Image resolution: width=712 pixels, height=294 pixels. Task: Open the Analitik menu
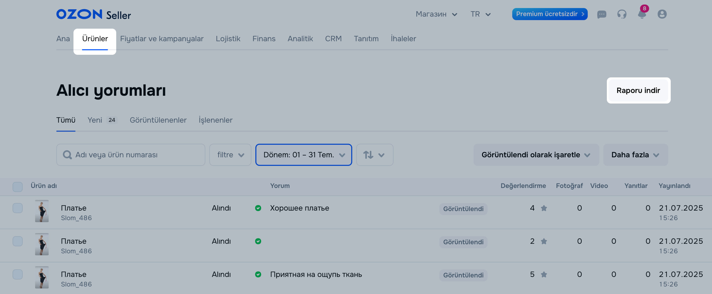click(x=300, y=39)
